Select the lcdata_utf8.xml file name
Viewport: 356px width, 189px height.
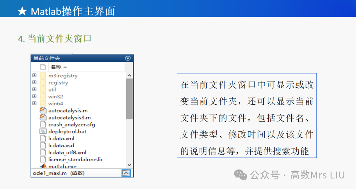tap(67, 152)
